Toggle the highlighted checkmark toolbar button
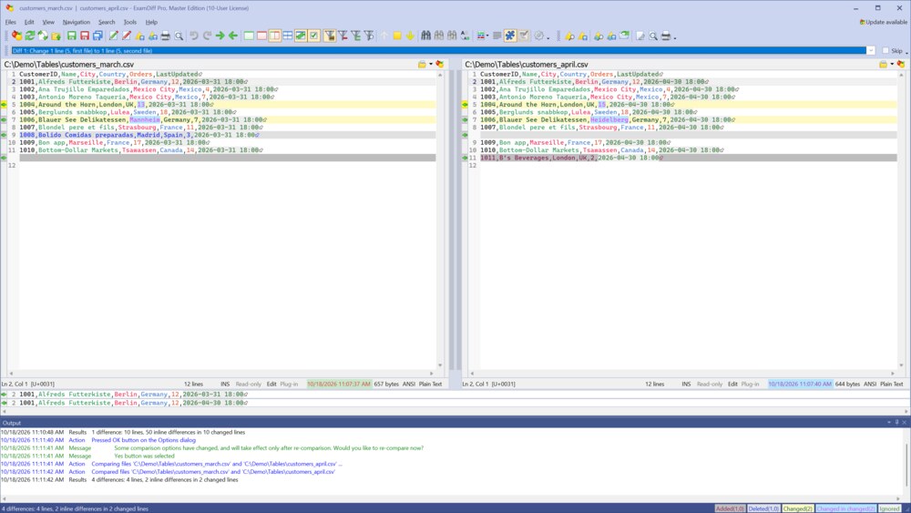Screen dimensions: 911x513 coord(313,36)
